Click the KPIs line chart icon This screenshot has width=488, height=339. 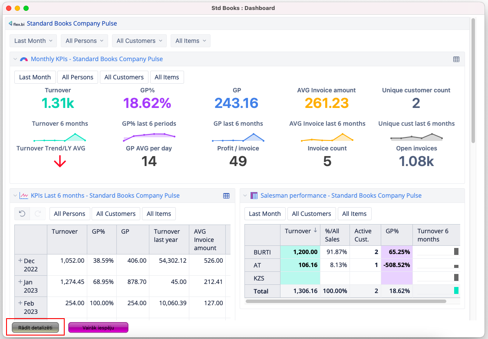(x=24, y=196)
